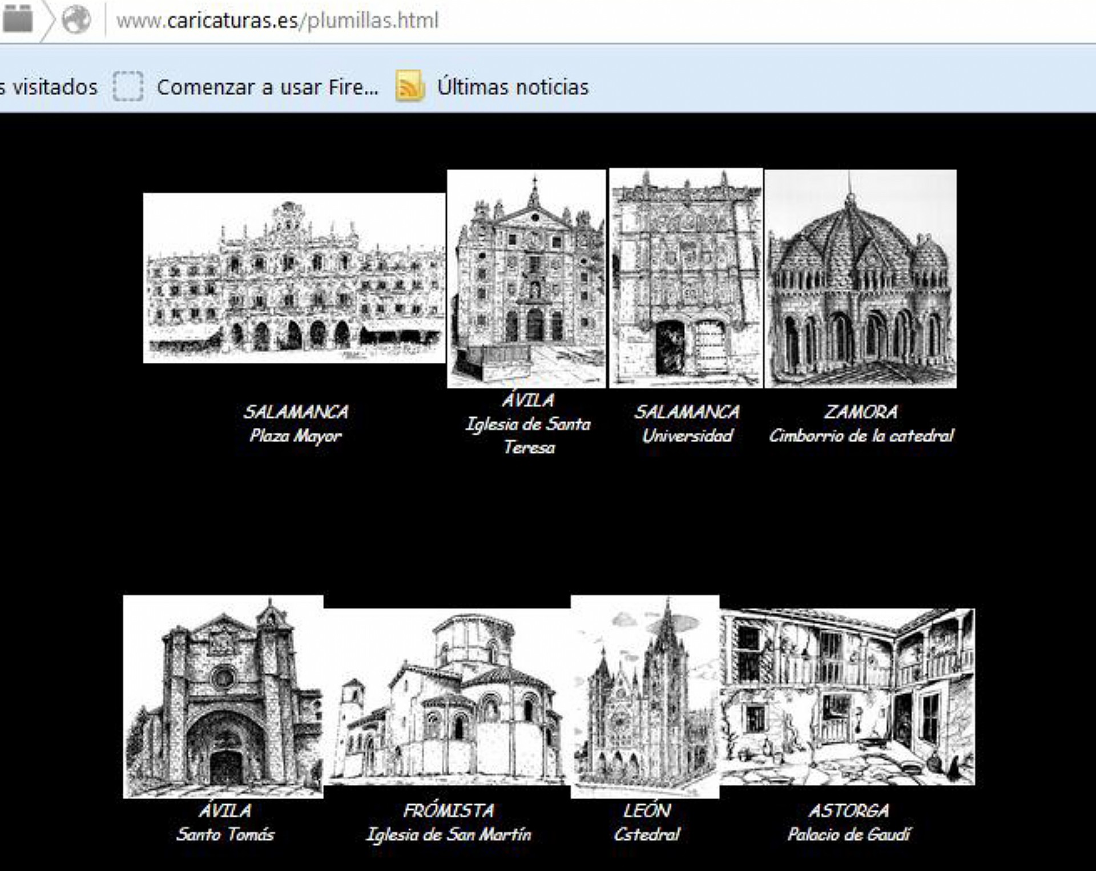Open Comenzar a usar Firefox bookmark
The image size is (1096, 871).
point(267,87)
